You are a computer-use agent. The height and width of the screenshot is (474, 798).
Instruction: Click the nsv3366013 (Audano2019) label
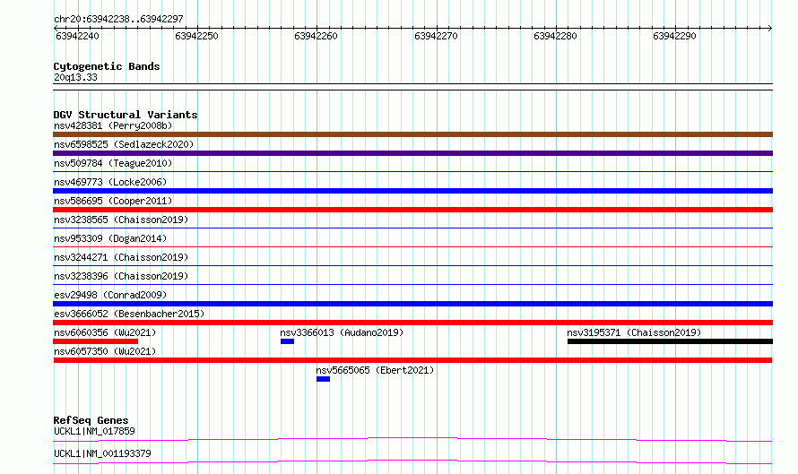point(342,332)
